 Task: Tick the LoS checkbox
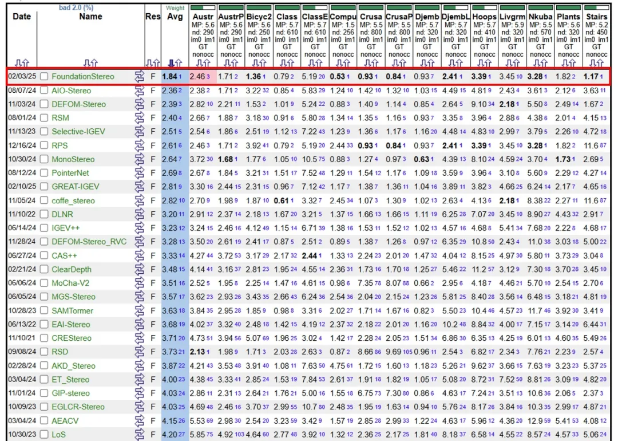(44, 434)
